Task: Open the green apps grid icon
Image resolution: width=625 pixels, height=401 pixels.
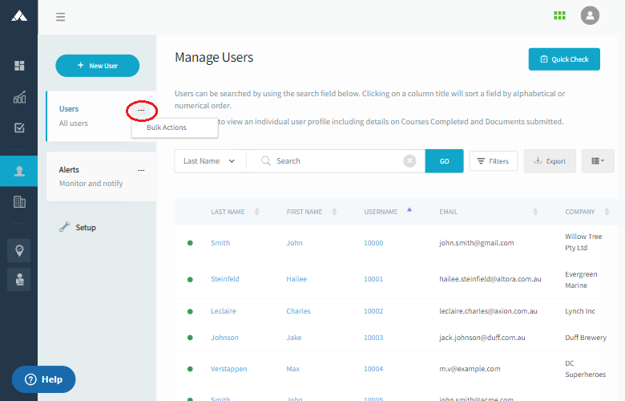Action: pyautogui.click(x=559, y=15)
